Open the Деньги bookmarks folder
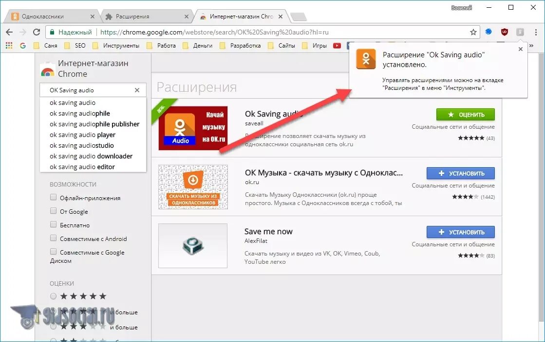This screenshot has height=342, width=545. click(198, 46)
